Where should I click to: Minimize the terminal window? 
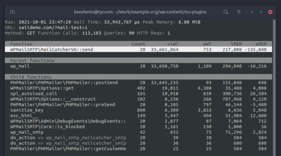coord(252,12)
